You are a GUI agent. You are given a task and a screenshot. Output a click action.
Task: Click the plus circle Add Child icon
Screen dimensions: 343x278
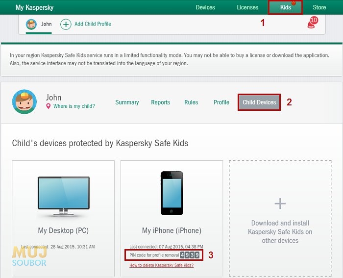[x=66, y=24]
